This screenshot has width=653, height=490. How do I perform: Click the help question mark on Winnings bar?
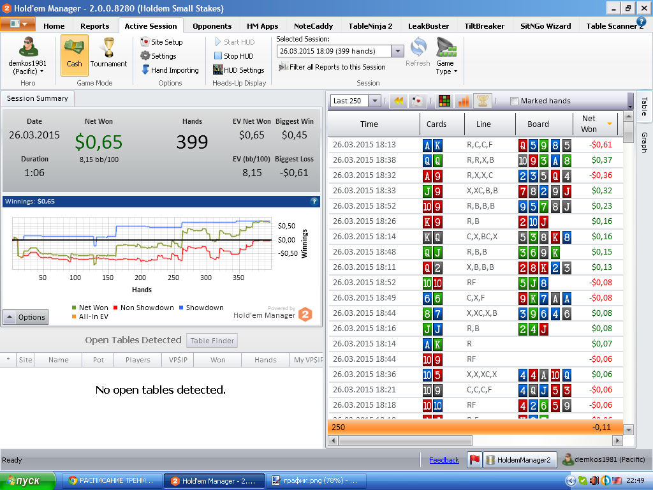coord(314,201)
